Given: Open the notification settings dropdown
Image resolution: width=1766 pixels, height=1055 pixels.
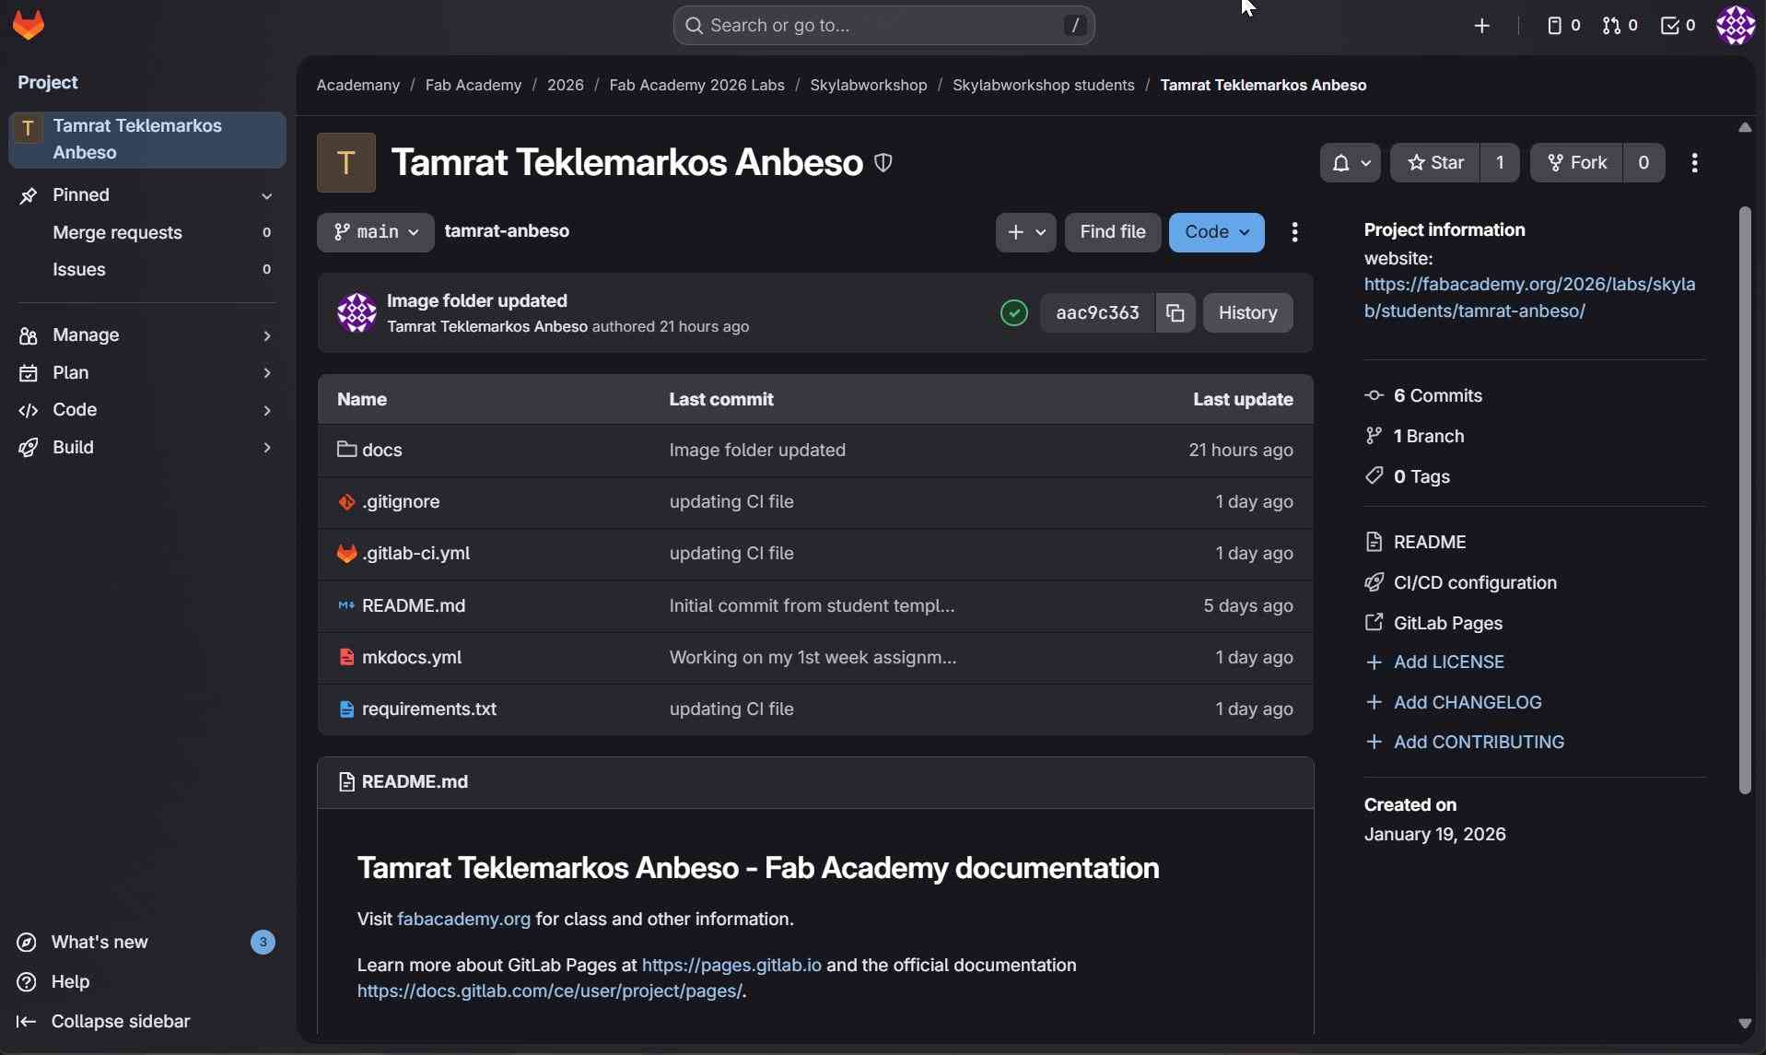Looking at the screenshot, I should click(1350, 163).
